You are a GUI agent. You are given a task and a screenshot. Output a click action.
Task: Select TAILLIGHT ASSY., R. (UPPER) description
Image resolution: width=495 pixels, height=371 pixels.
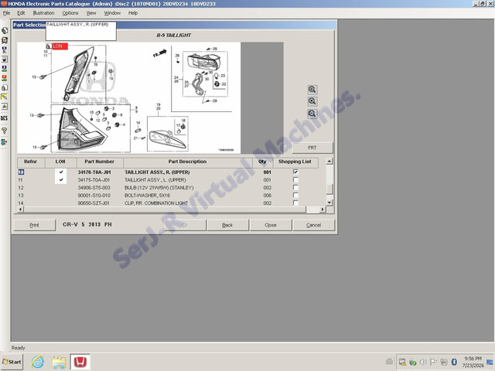[x=157, y=172]
